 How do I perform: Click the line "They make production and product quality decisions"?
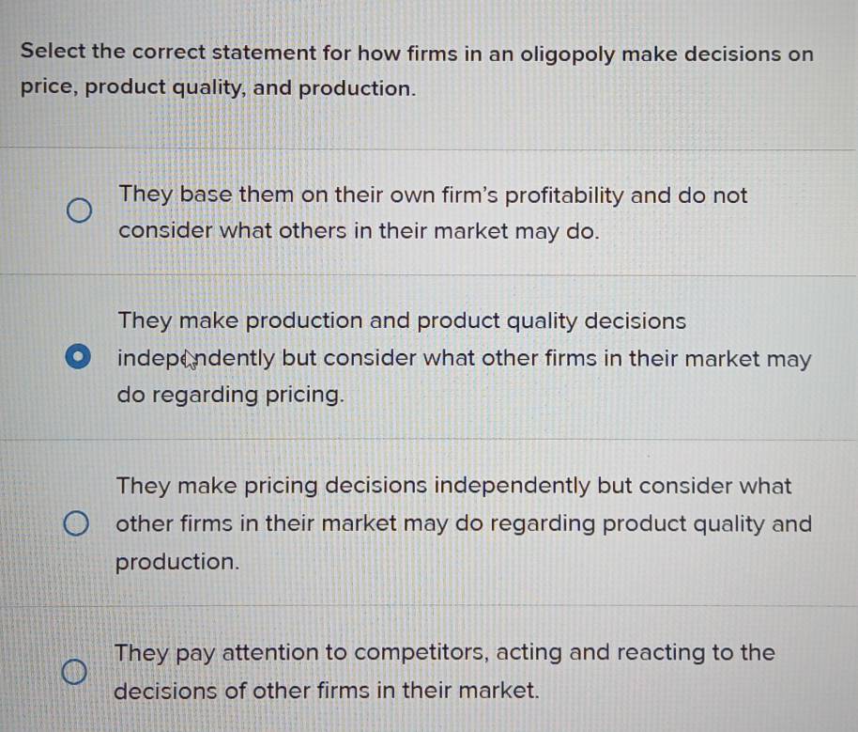[x=402, y=321]
